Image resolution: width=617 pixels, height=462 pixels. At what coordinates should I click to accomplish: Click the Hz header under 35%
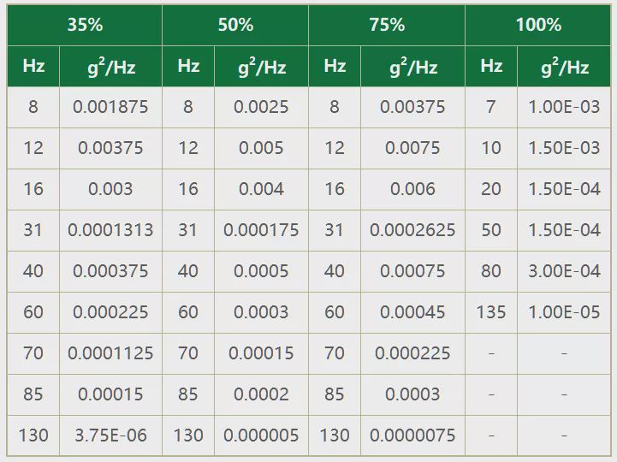33,66
